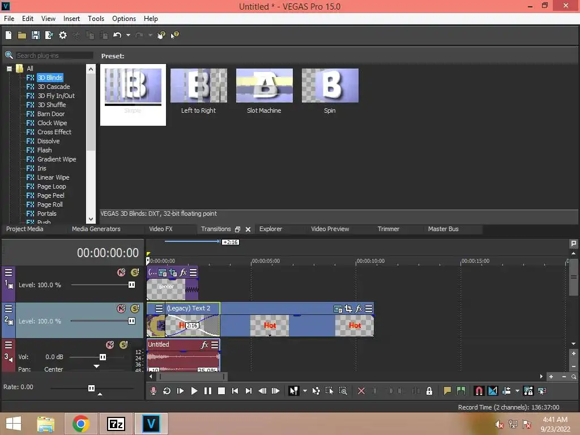Insert a region with the green icon
This screenshot has height=435, width=580.
click(461, 391)
